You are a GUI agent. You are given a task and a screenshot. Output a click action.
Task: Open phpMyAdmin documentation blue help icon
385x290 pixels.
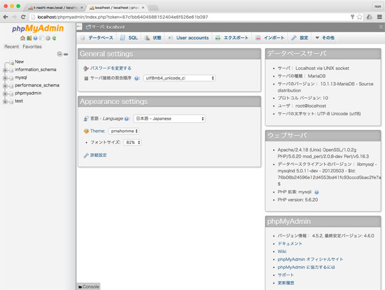(x=35, y=38)
